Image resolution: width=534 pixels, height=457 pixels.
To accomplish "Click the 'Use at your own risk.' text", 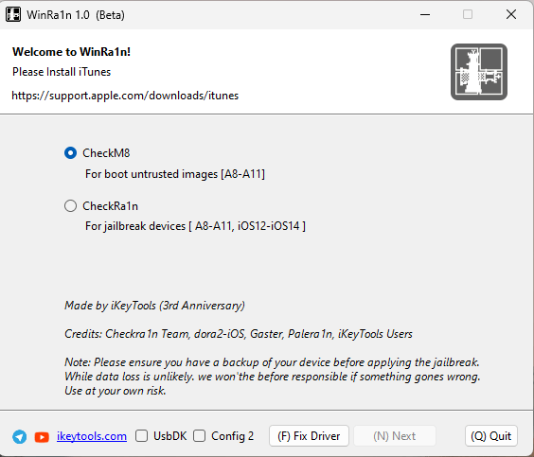I will click(116, 391).
